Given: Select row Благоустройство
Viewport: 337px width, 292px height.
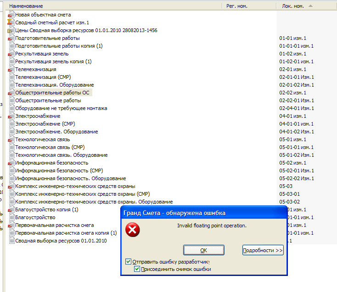Looking at the screenshot, I should (35, 217).
